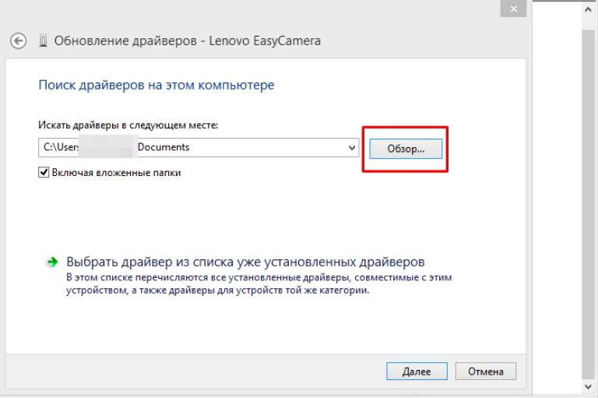Image resolution: width=598 pixels, height=398 pixels.
Task: Proceed by clicking the Далее button
Action: (x=417, y=372)
